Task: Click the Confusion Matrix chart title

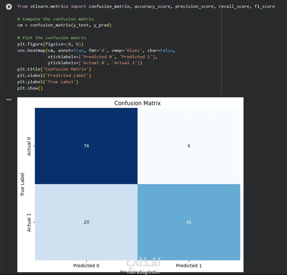Action: 137,103
